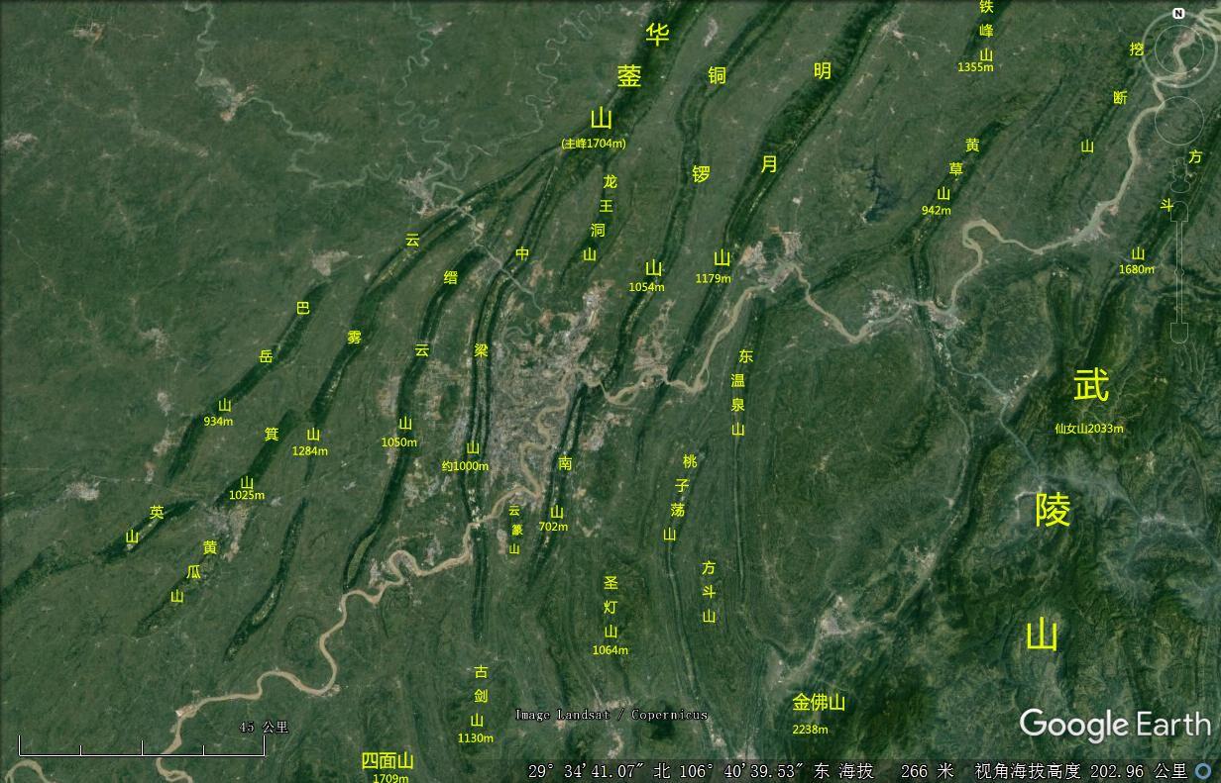Click the 2238m elevation label
The height and width of the screenshot is (783, 1221).
point(810,730)
